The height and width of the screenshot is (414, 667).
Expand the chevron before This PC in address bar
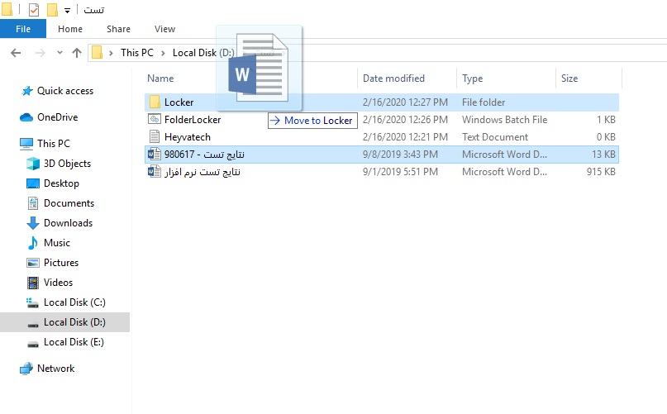tap(111, 53)
